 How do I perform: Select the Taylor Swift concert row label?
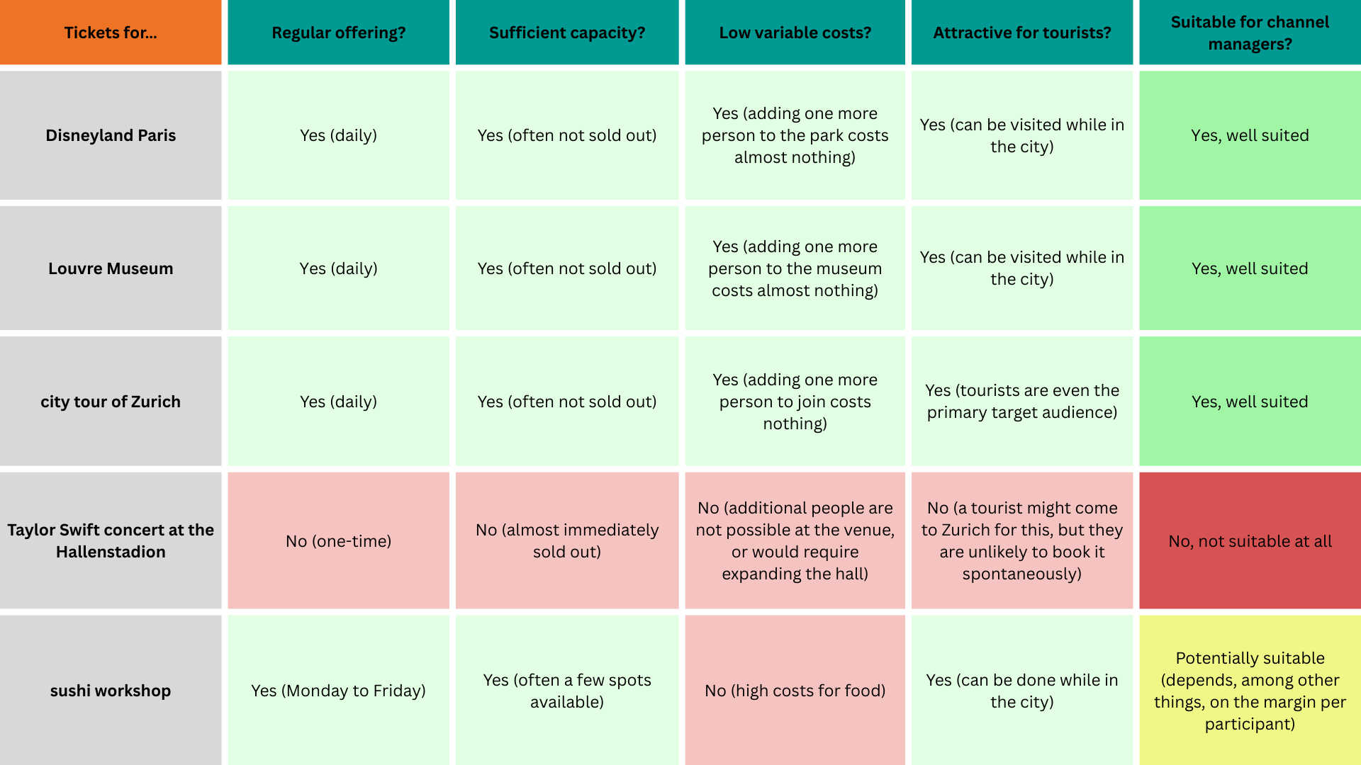(111, 540)
